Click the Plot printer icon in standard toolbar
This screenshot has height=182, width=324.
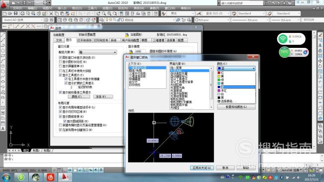[x=22, y=13]
